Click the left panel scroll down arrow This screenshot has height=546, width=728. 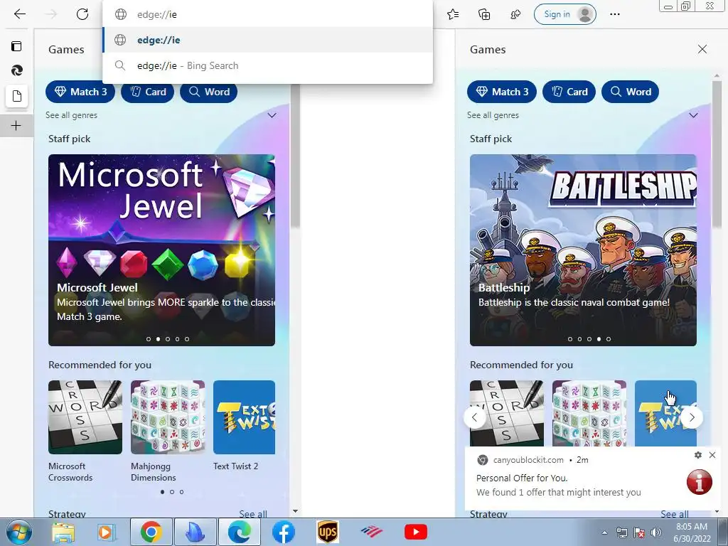point(295,511)
